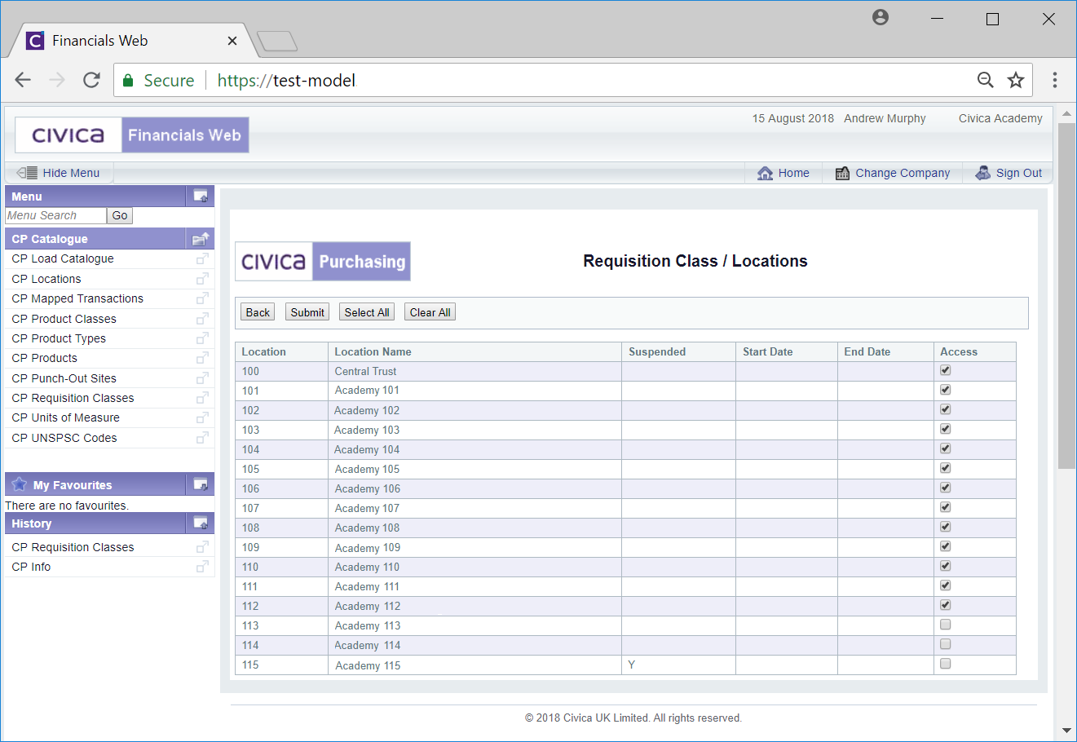Open CP Info history new-window icon
The height and width of the screenshot is (742, 1077).
tap(202, 567)
